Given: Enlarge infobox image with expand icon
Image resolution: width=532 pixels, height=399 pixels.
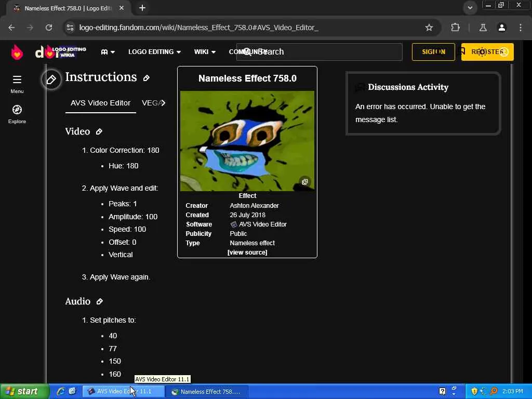Looking at the screenshot, I should [304, 182].
